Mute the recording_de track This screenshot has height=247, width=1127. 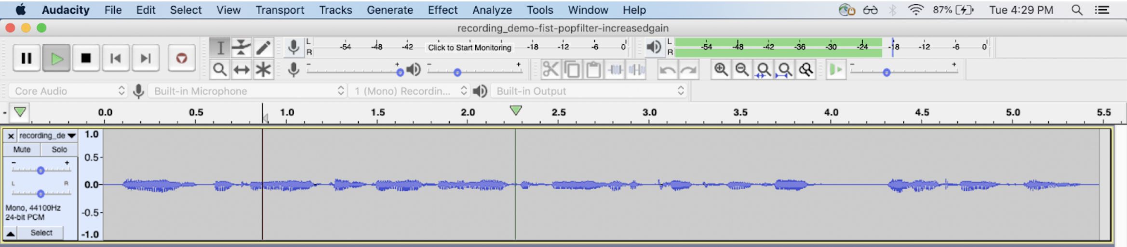22,149
